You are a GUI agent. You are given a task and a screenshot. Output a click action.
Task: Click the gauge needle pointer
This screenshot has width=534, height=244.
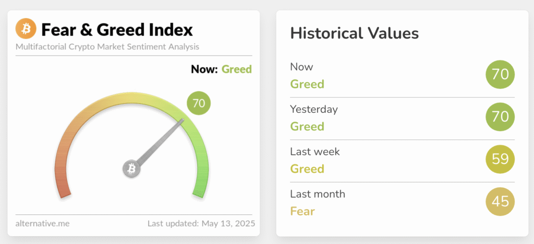pos(160,142)
